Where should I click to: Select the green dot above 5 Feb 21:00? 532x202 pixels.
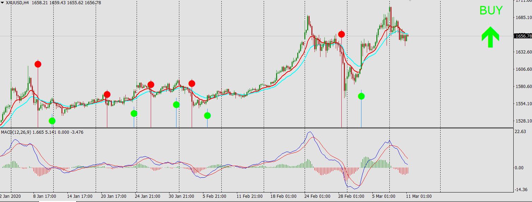coord(207,115)
